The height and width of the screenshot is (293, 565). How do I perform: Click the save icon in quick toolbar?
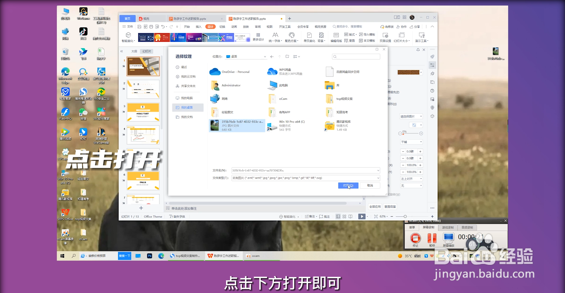click(x=139, y=27)
